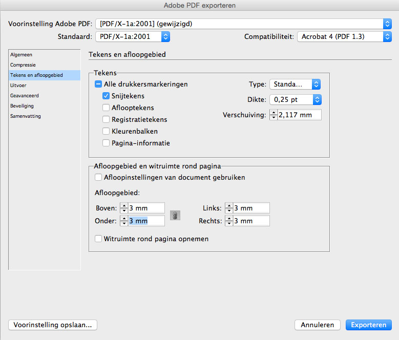Enable the Kleurenbalken checkbox

coord(106,131)
